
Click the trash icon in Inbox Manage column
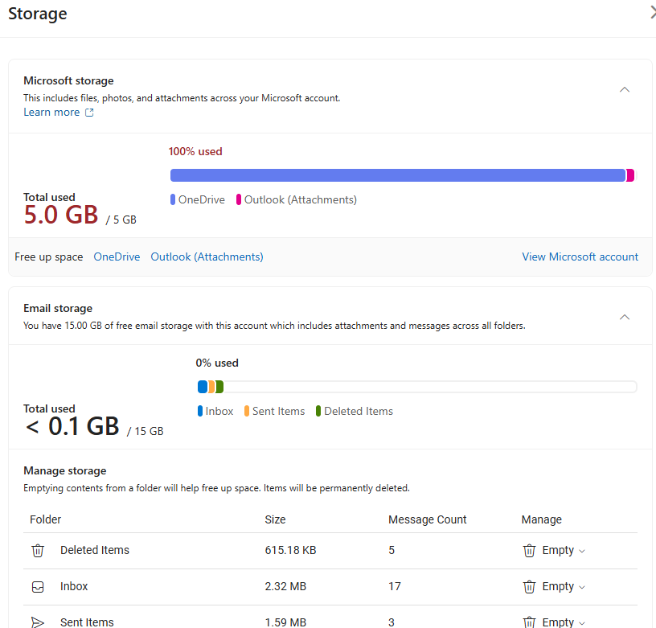tap(528, 586)
